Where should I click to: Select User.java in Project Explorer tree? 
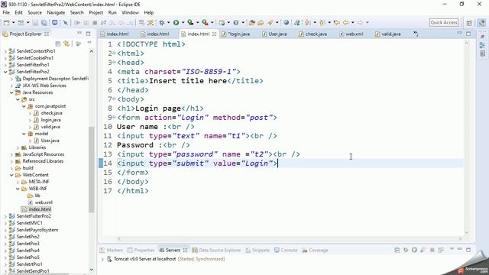click(50, 141)
